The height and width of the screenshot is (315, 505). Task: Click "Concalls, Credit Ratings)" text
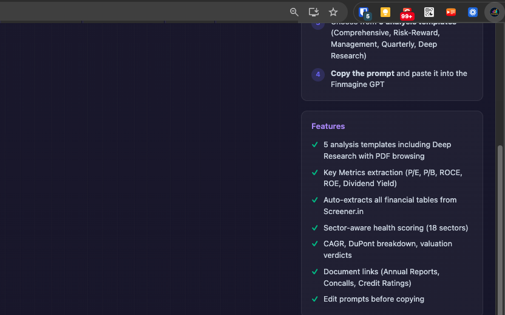point(367,283)
